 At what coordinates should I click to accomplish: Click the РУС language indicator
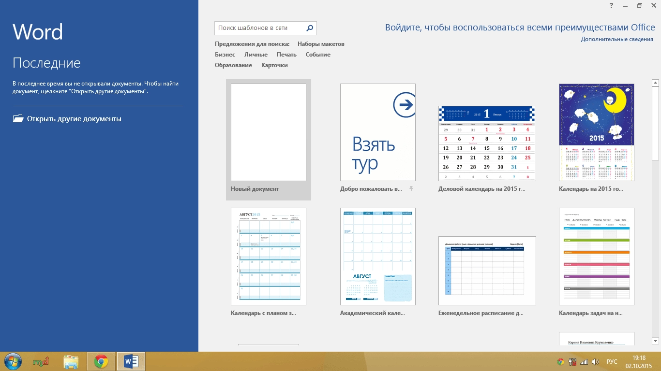tap(612, 361)
